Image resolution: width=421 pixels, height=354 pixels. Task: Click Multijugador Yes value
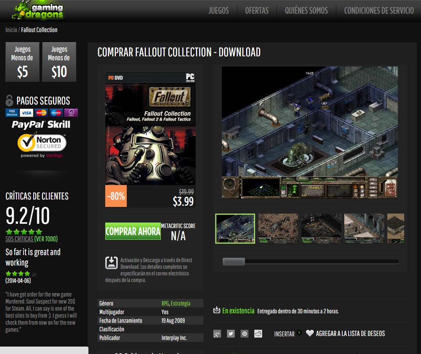[x=165, y=312]
